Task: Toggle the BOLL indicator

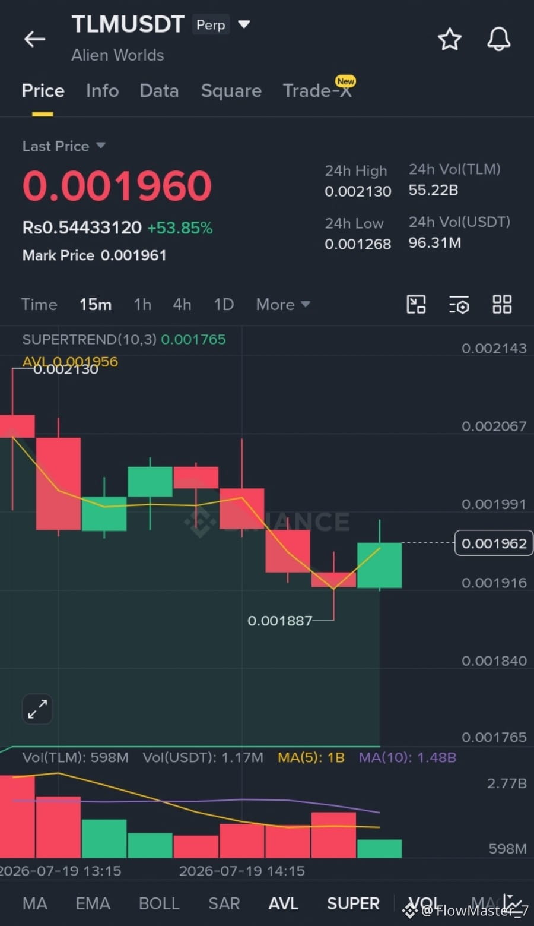Action: (x=159, y=903)
